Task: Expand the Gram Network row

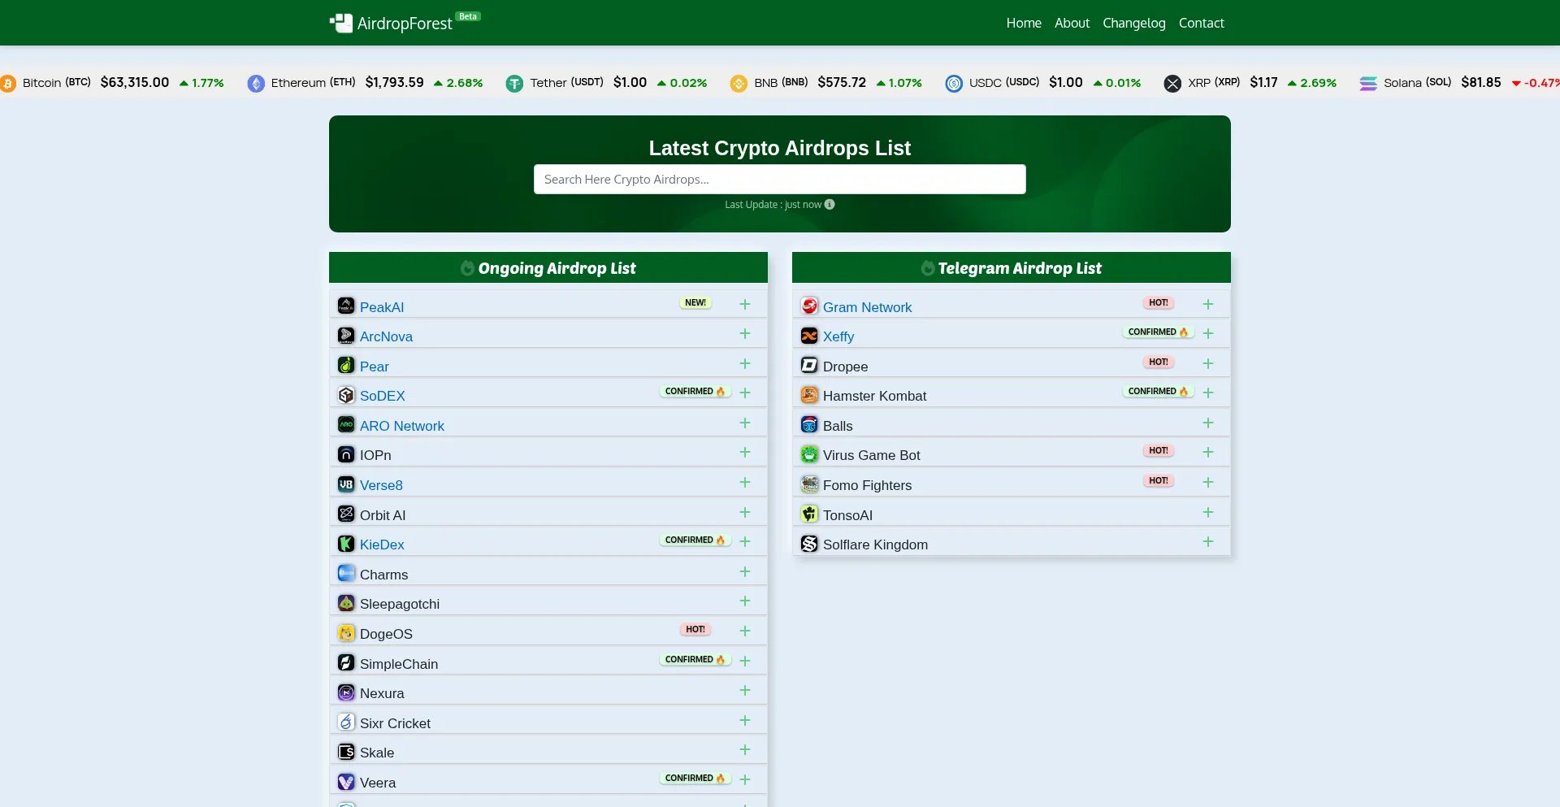Action: (1208, 304)
